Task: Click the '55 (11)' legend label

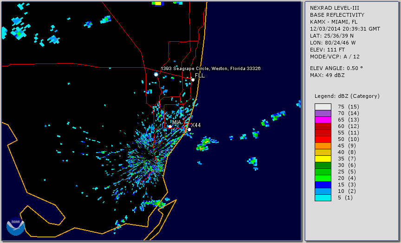Action: pos(348,133)
